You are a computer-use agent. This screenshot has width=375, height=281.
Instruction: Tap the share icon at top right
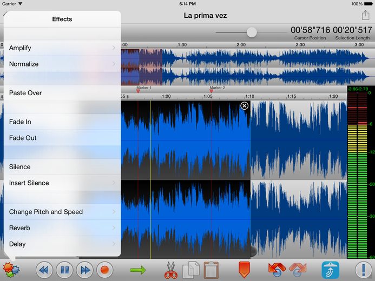point(365,15)
